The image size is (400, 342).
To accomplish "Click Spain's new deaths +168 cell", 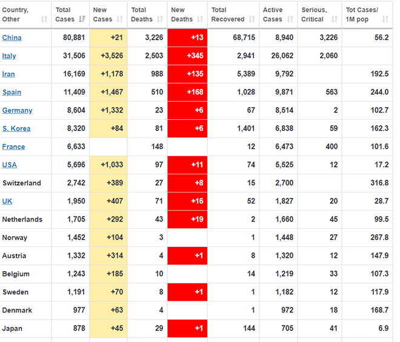I will (x=187, y=92).
